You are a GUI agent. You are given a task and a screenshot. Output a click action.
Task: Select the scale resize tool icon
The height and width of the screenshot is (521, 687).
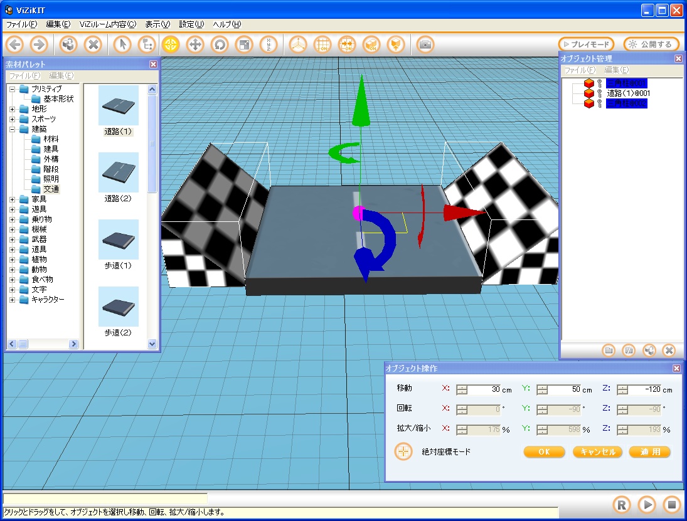point(243,45)
